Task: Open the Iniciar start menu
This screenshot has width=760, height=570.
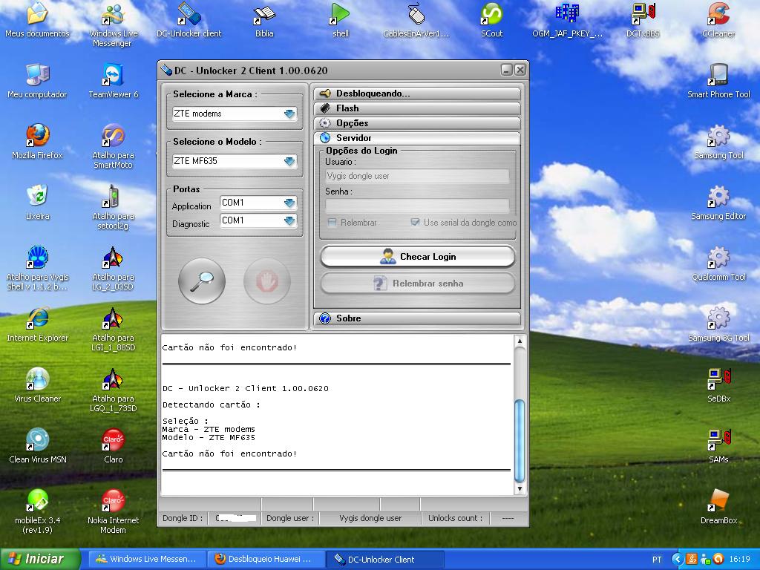Action: click(40, 559)
